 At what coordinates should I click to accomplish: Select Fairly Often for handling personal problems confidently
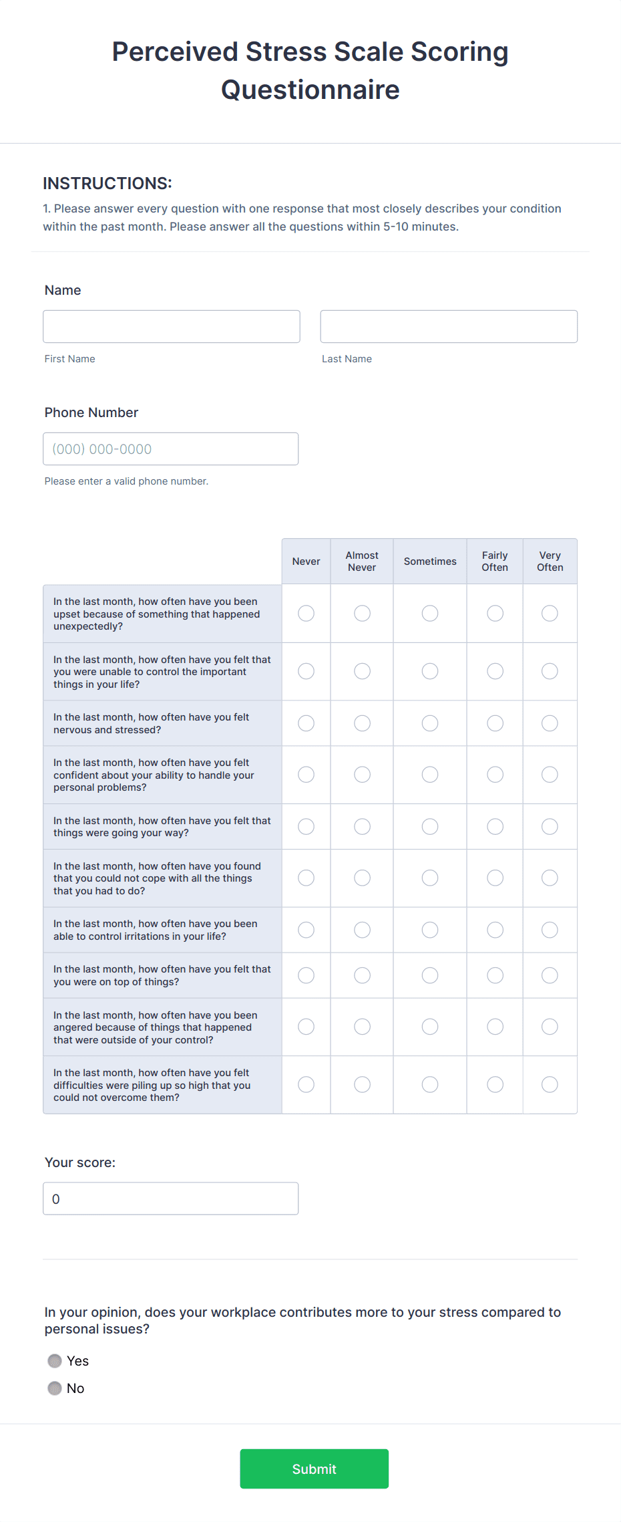(495, 774)
